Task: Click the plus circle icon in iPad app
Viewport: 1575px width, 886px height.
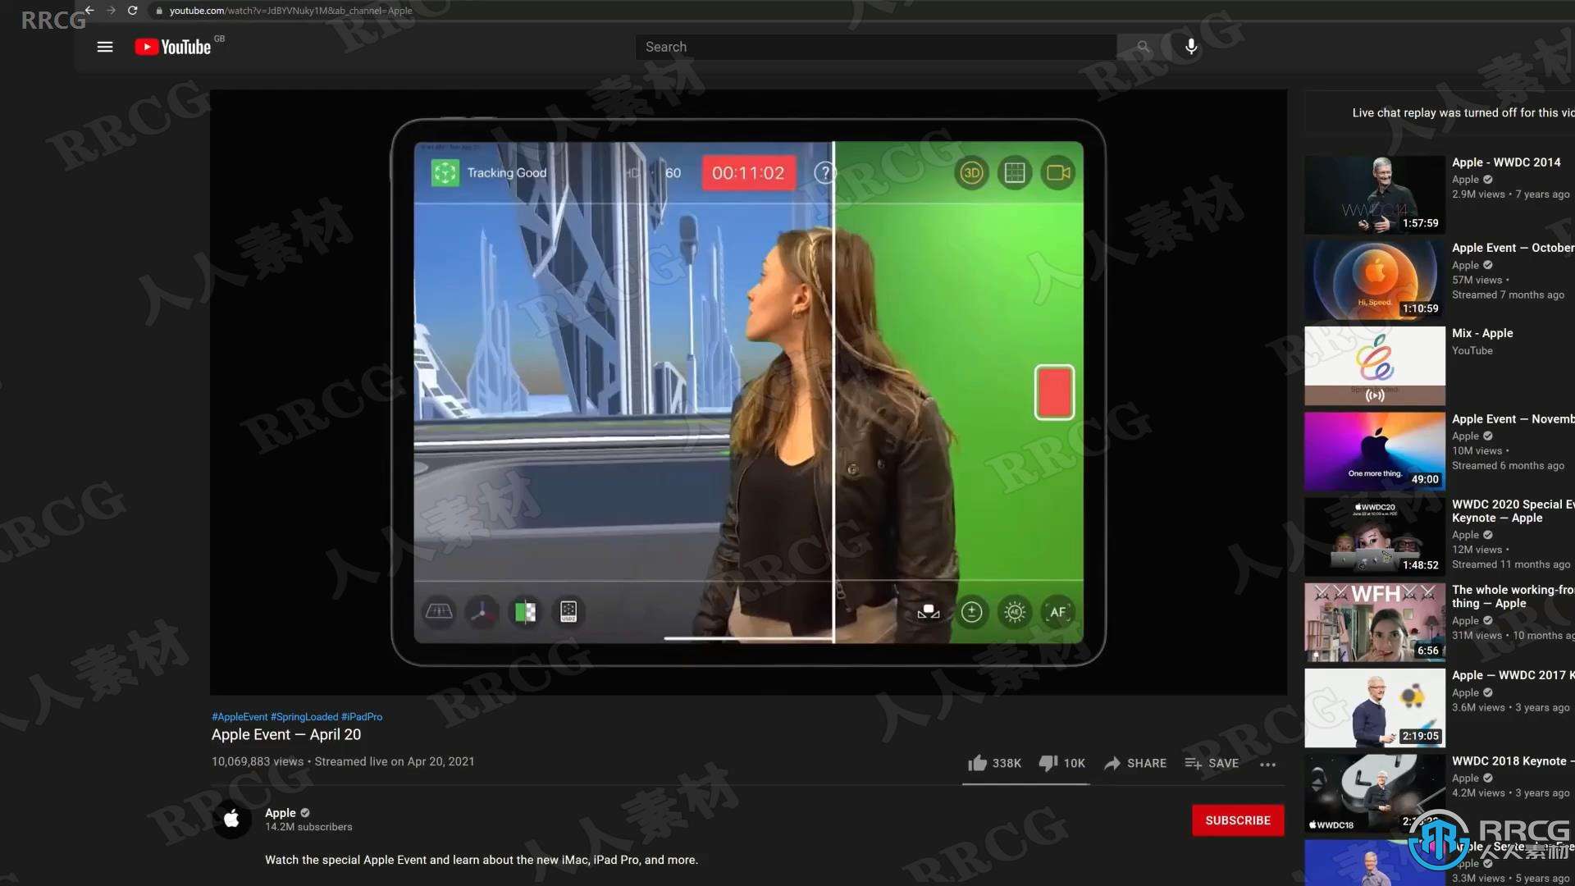Action: point(971,612)
